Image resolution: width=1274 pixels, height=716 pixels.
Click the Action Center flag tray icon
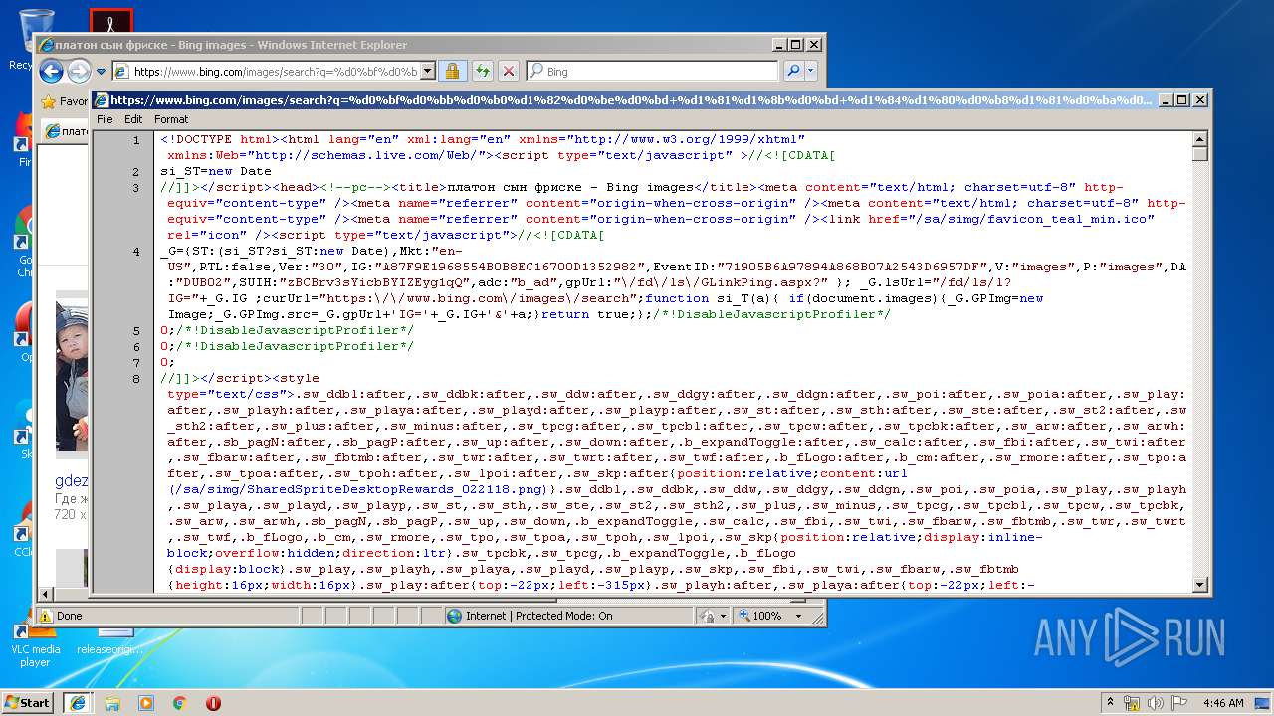1180,702
